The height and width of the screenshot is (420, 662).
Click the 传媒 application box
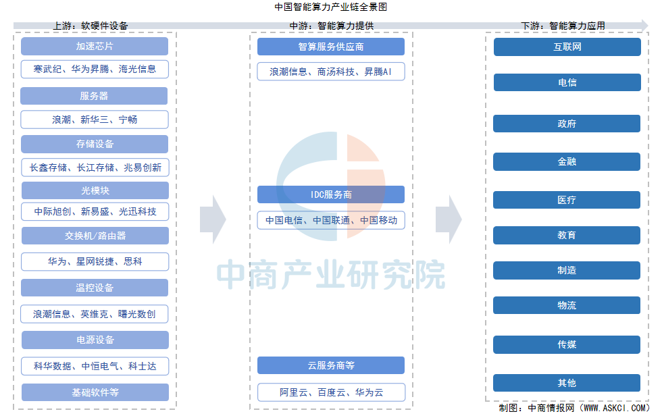point(567,345)
